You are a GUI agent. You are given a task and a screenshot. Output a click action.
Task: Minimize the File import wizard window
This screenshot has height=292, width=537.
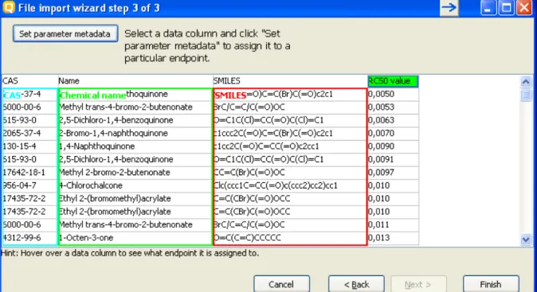click(x=488, y=7)
